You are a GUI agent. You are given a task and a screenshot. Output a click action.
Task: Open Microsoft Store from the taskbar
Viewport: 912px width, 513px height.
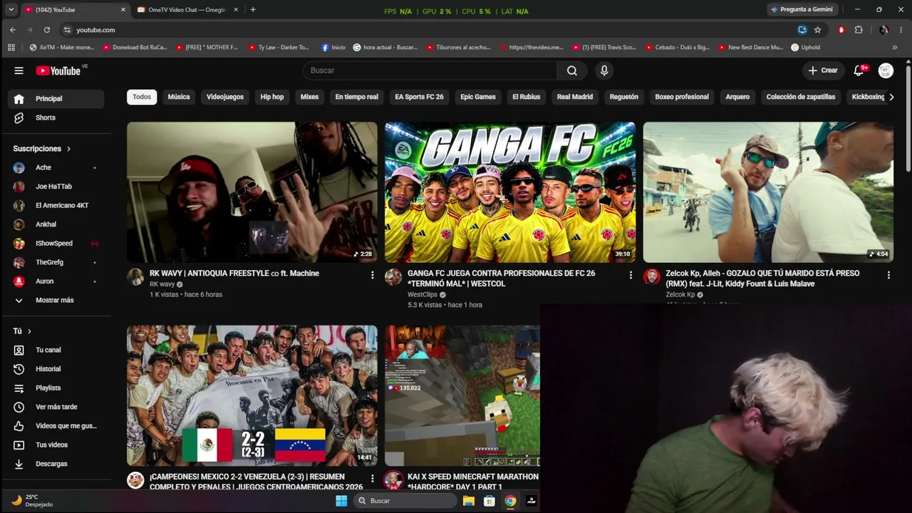[489, 501]
